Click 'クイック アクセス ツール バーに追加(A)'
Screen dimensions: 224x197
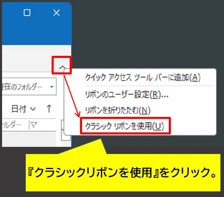click(143, 78)
